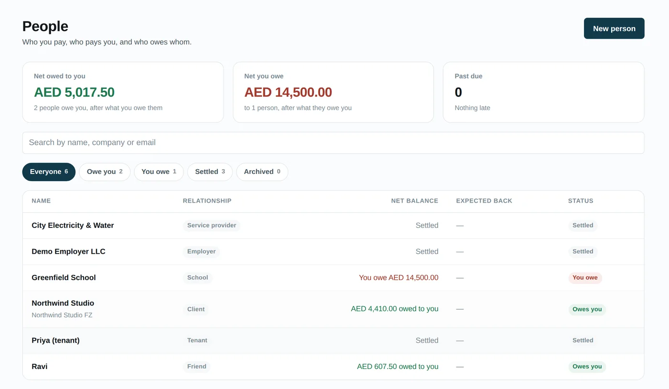Click Ravi's Owes you status badge
Image resolution: width=669 pixels, height=389 pixels.
[x=587, y=367]
